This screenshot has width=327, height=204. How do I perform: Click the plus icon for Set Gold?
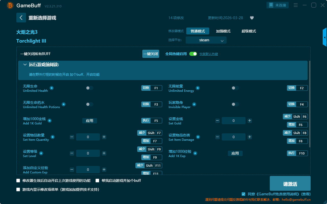click(x=250, y=121)
